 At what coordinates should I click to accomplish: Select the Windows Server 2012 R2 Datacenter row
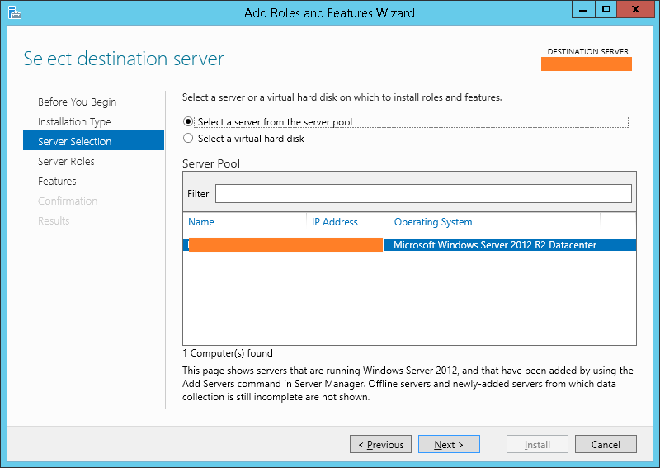pyautogui.click(x=494, y=245)
